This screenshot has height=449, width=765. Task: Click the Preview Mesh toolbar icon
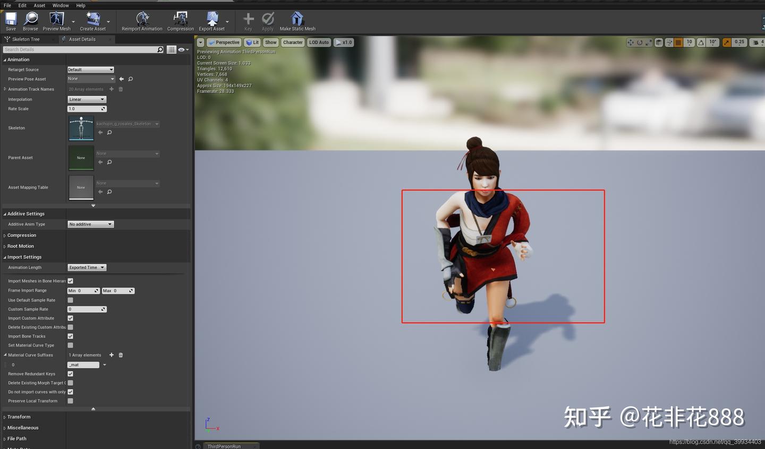tap(56, 20)
